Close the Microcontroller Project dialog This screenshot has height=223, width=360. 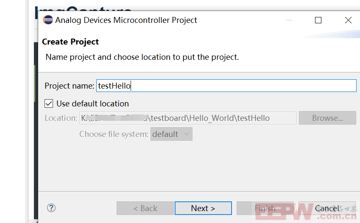point(348,20)
